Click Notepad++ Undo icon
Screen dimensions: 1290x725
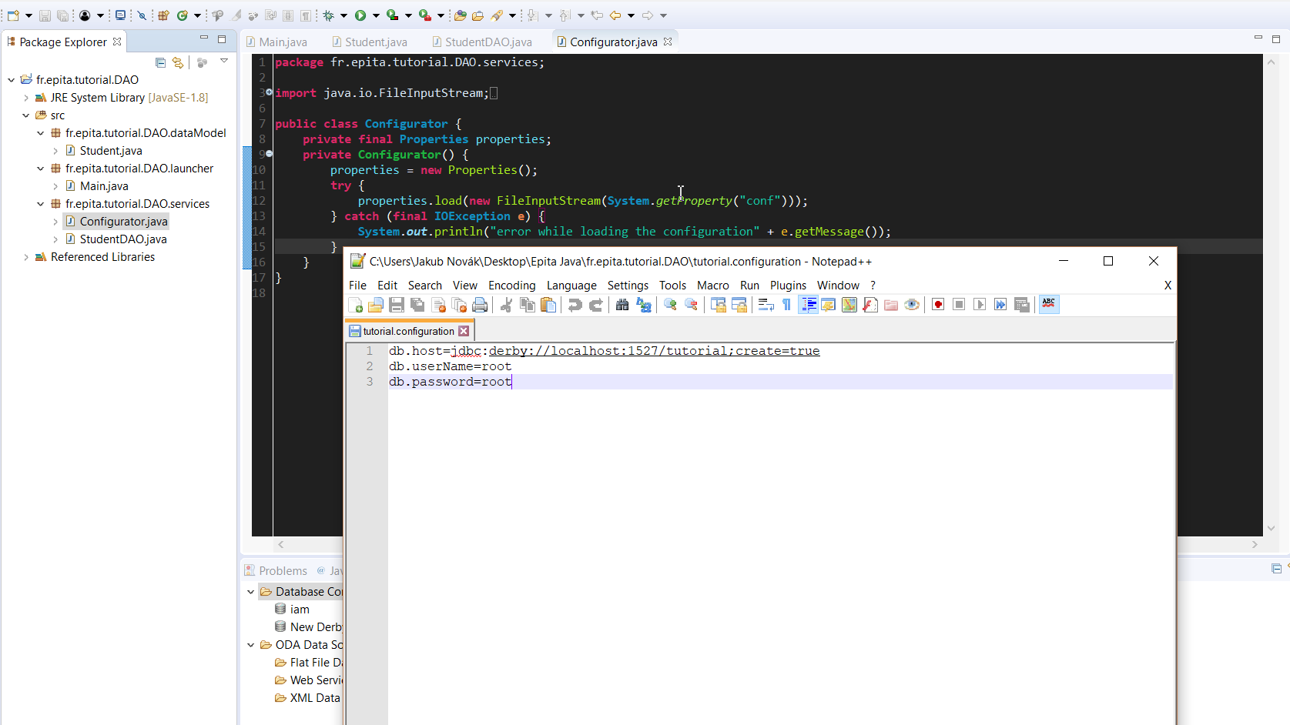click(575, 305)
